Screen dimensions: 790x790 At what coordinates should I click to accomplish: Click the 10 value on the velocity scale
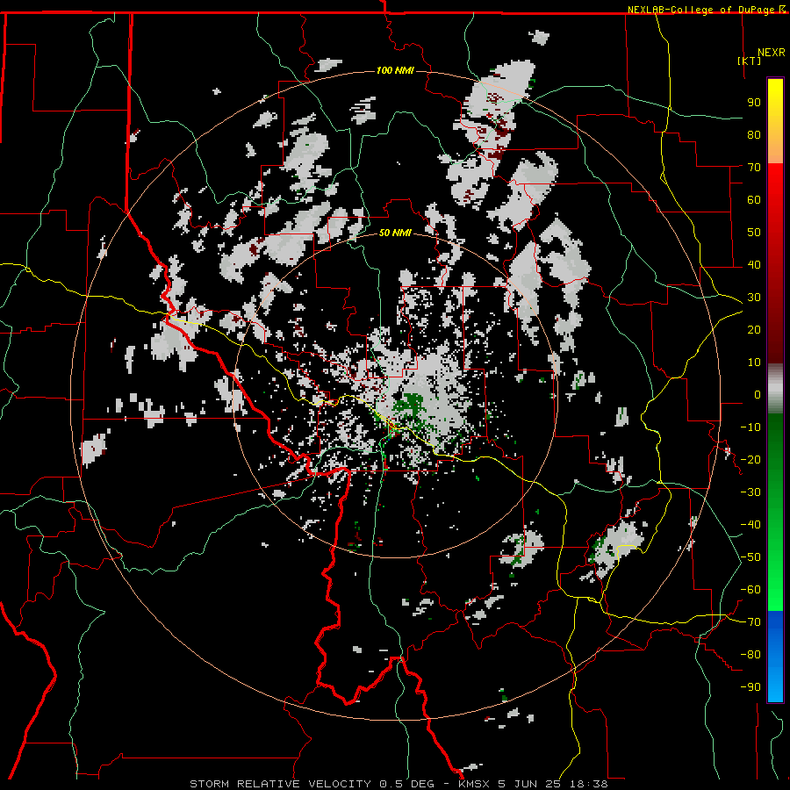754,363
